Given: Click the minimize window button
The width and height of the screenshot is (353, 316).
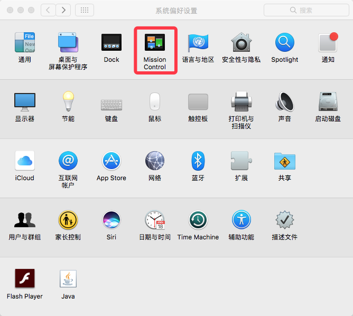Looking at the screenshot, I should pyautogui.click(x=21, y=10).
